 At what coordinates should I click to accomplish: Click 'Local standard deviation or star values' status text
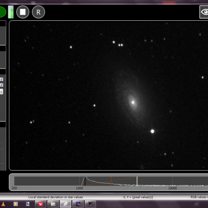pos(56,197)
